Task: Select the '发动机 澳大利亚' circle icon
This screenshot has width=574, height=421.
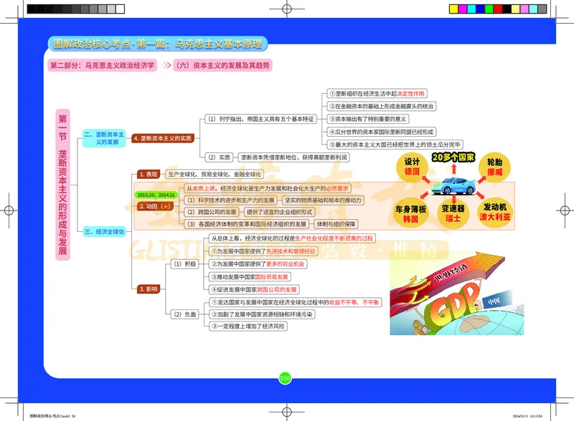Action: click(495, 210)
